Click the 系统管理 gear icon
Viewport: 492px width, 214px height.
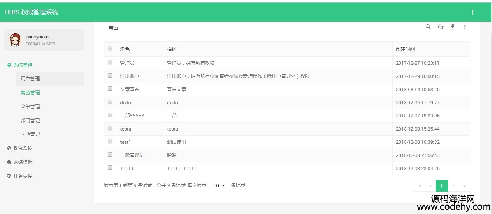9,65
